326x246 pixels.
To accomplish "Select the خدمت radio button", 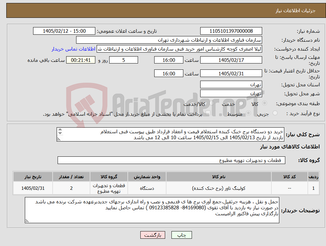I will tap(241, 103).
